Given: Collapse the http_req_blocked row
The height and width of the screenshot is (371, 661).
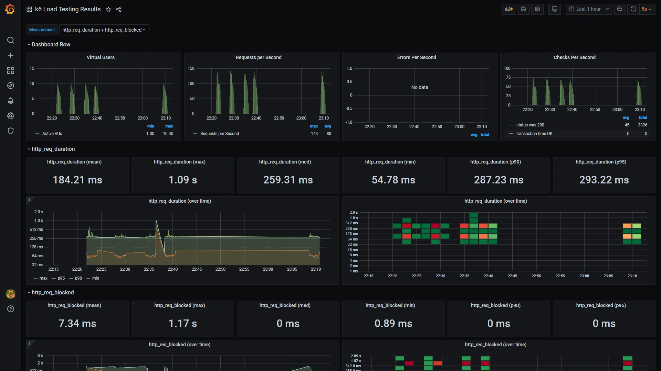Looking at the screenshot, I should pos(51,292).
